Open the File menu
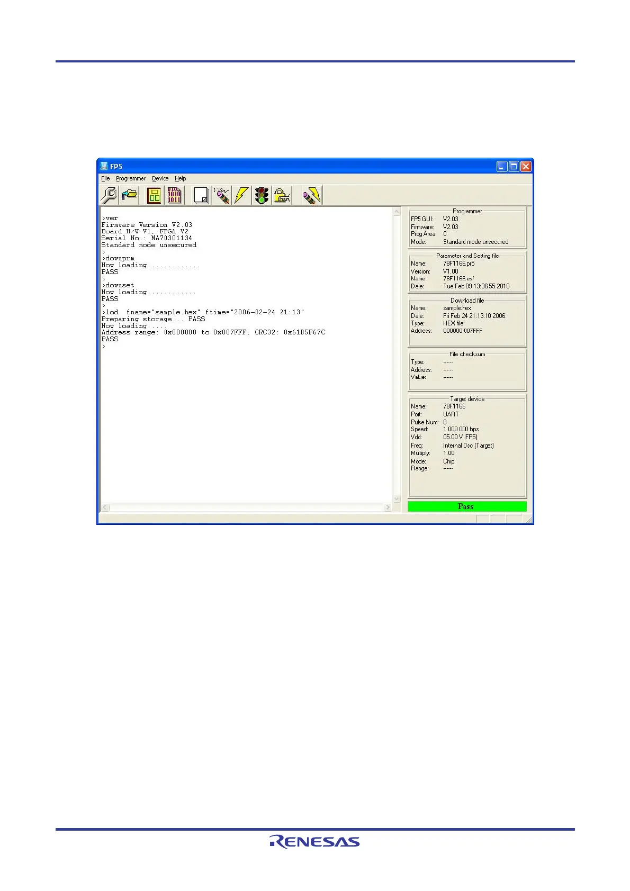The height and width of the screenshot is (891, 630). (x=105, y=179)
